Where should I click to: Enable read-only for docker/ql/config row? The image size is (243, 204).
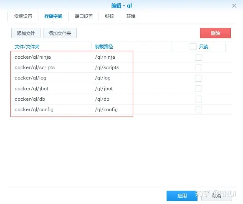pos(198,109)
